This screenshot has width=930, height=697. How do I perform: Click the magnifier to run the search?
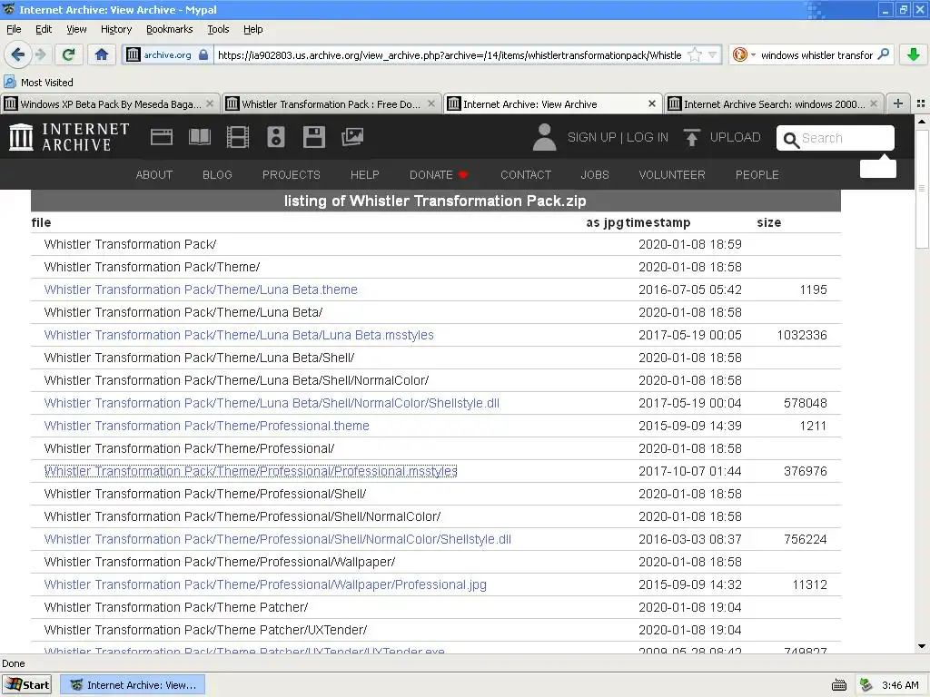[883, 54]
